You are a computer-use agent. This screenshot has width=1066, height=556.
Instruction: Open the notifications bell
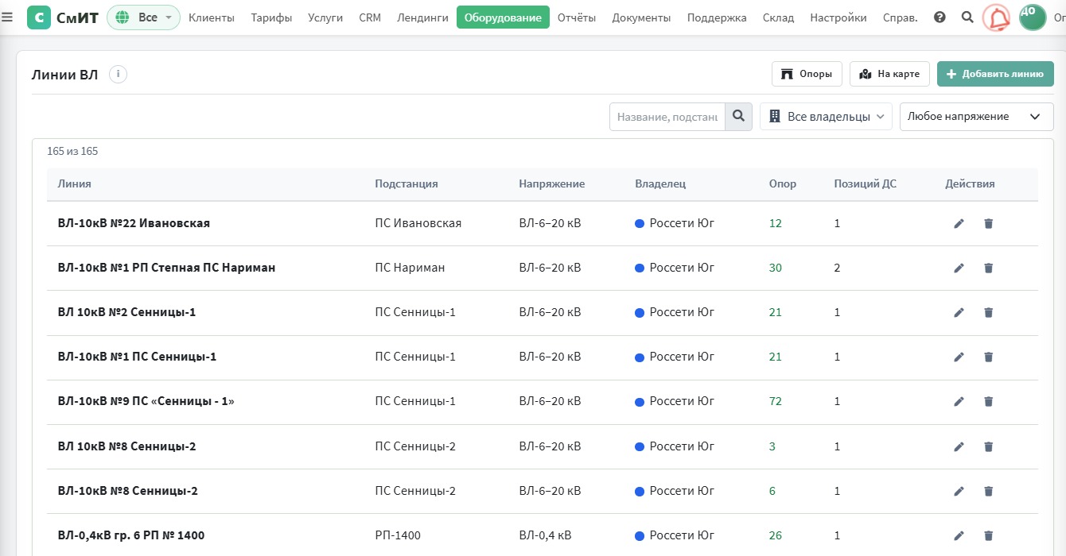[996, 17]
